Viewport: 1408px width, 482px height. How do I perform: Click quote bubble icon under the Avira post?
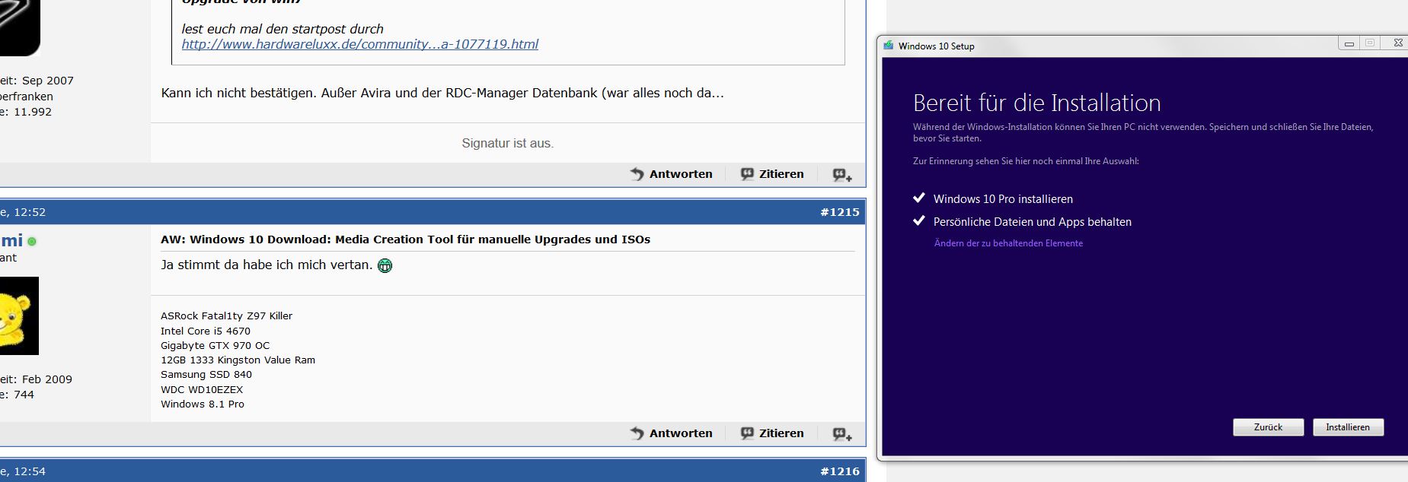pyautogui.click(x=748, y=174)
